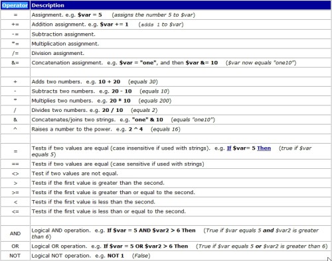Viewport: 332px width, 261px height.
Task: Click the 'If' keyword link
Action: [229, 148]
